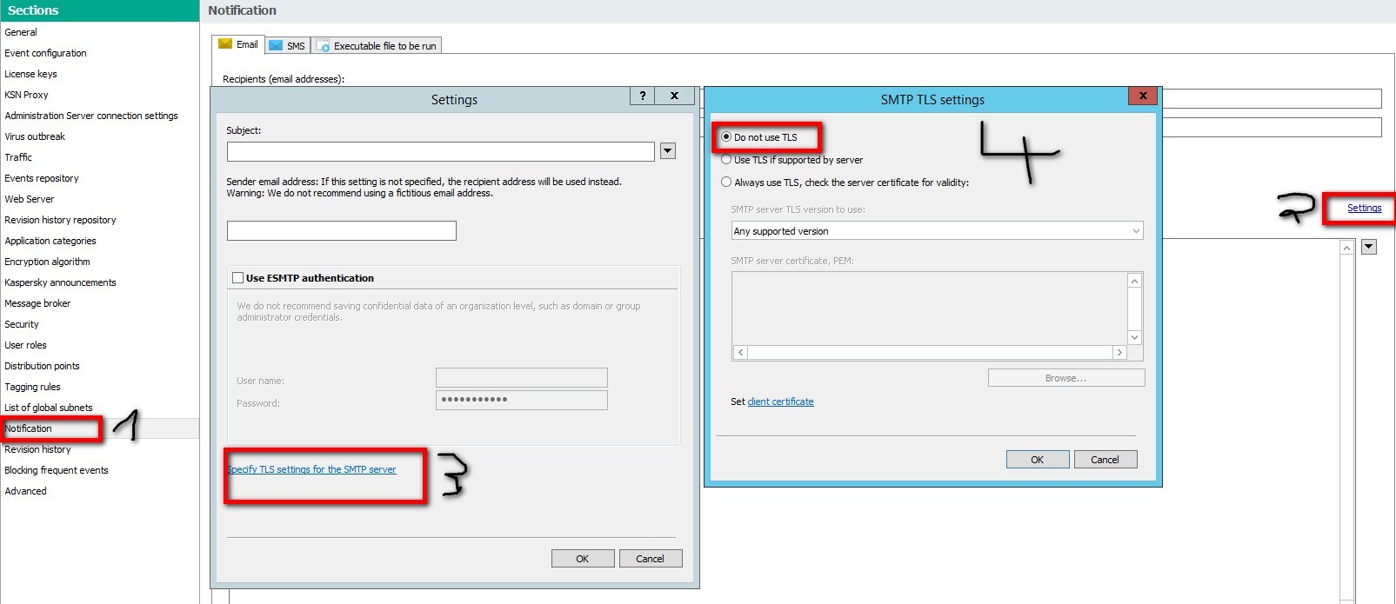This screenshot has width=1396, height=604.
Task: Open List of global subnets section
Action: [49, 408]
